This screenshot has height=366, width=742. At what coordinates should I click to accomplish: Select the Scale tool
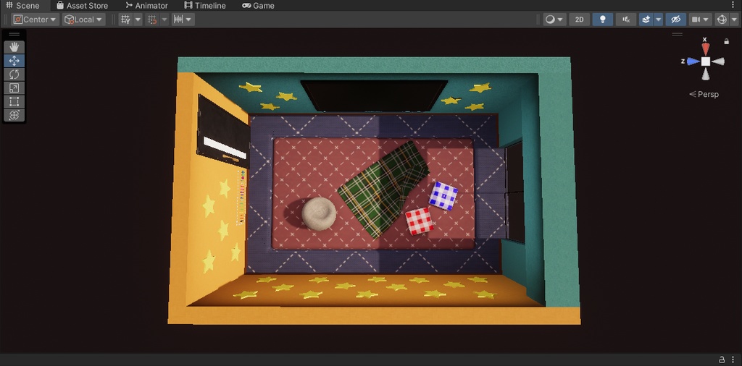click(x=14, y=88)
